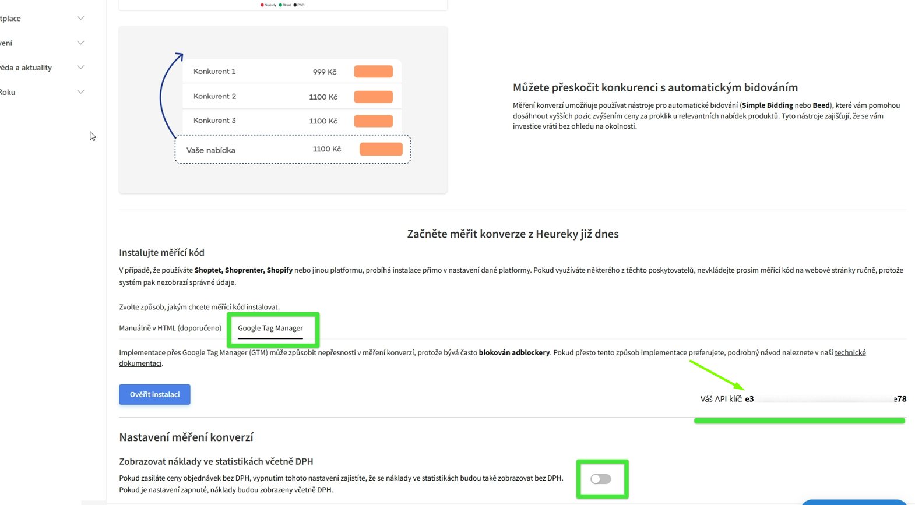Expand the "Roku" sidebar section chevron
This screenshot has height=505, width=915.
point(80,92)
